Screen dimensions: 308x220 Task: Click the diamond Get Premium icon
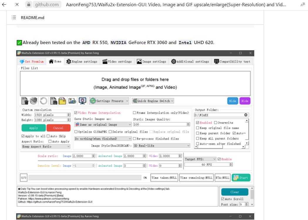tap(22, 61)
